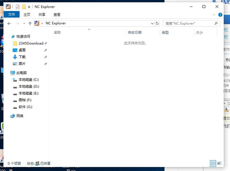This screenshot has width=230, height=171.
Task: Click the blue download arrow icon
Action: [x=15, y=57]
